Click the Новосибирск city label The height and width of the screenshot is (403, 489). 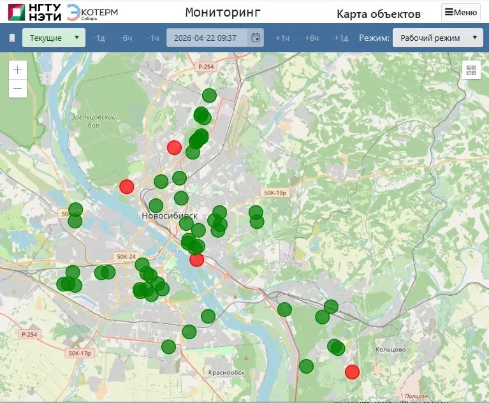170,216
